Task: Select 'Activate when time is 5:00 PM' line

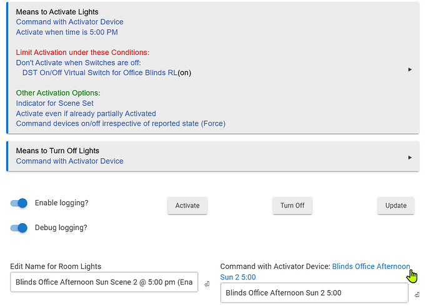Action: pos(67,32)
